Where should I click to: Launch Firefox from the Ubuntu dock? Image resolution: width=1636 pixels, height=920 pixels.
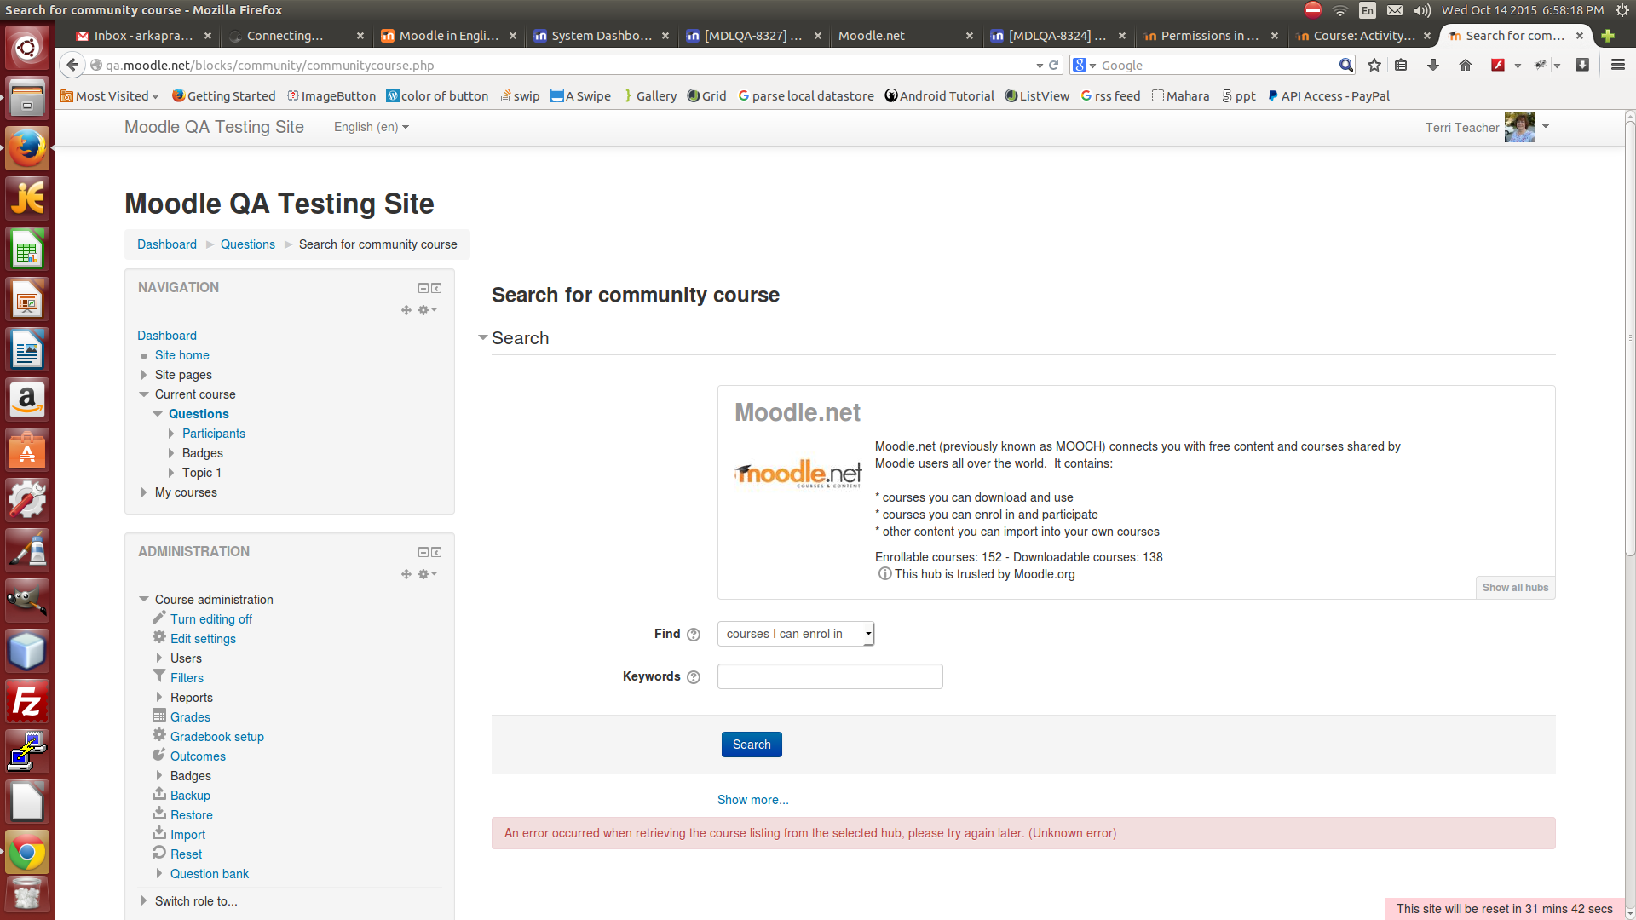27,148
